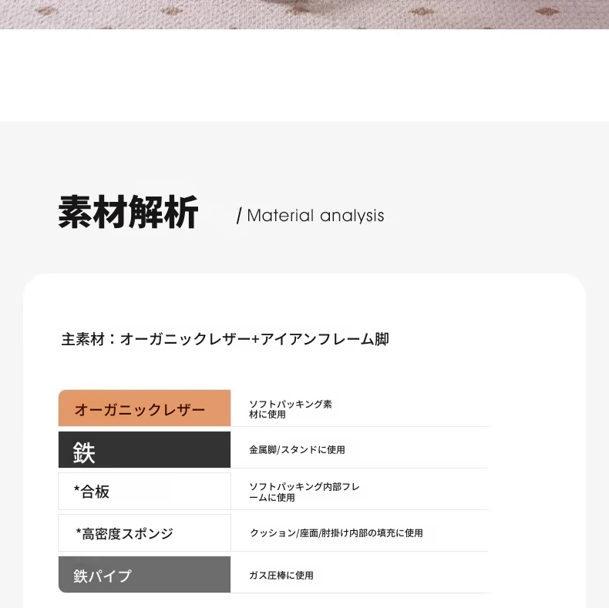Click the クッション/座面/肘掛け内部の填充に使用 text
The width and height of the screenshot is (609, 608).
click(x=336, y=532)
